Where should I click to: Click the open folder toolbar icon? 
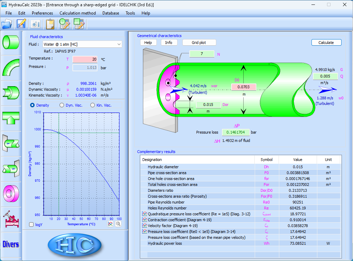point(7,24)
